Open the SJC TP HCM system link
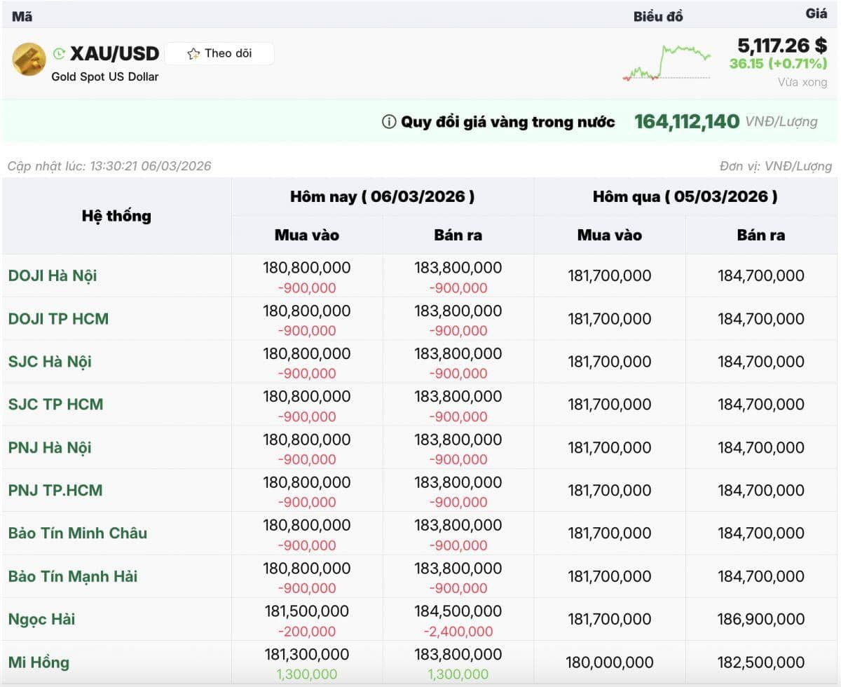Image resolution: width=841 pixels, height=687 pixels. pos(55,404)
